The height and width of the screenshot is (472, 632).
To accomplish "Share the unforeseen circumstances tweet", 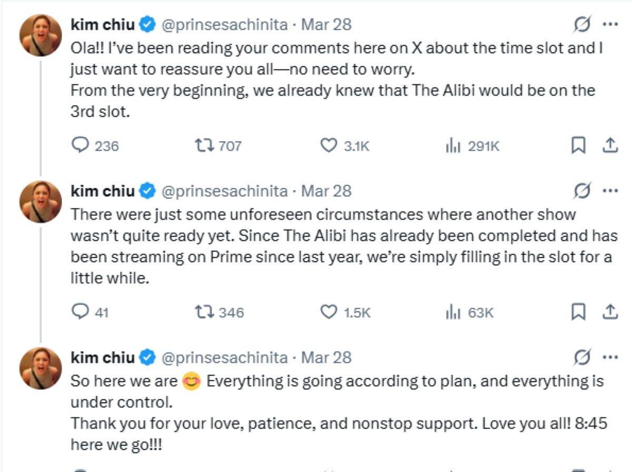I will [x=609, y=312].
